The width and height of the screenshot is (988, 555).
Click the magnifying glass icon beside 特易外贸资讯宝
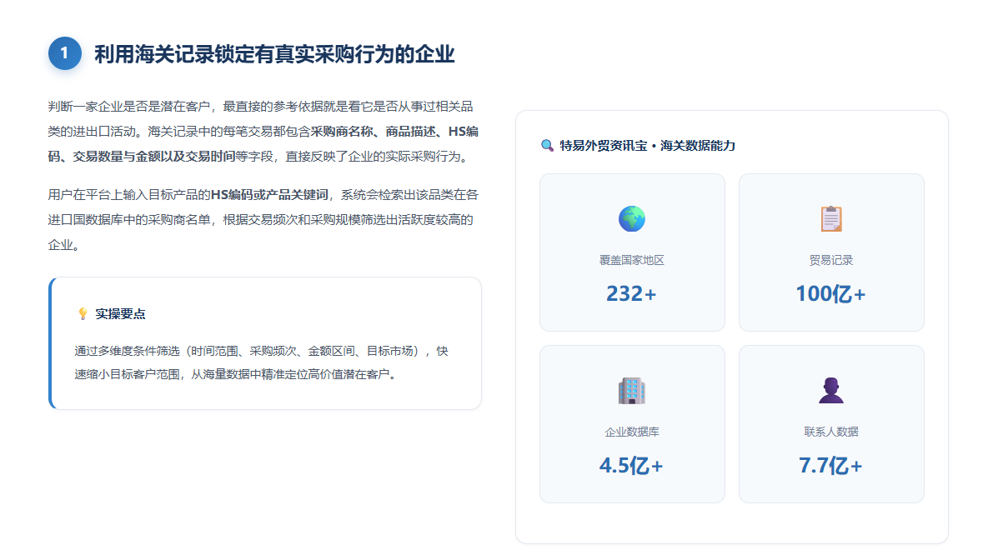pos(547,146)
